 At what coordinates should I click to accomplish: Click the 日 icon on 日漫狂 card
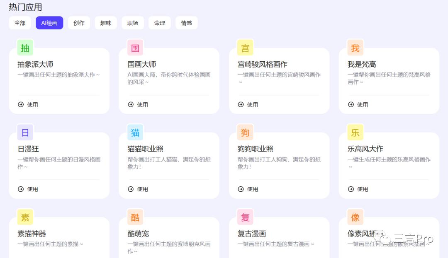click(x=25, y=132)
